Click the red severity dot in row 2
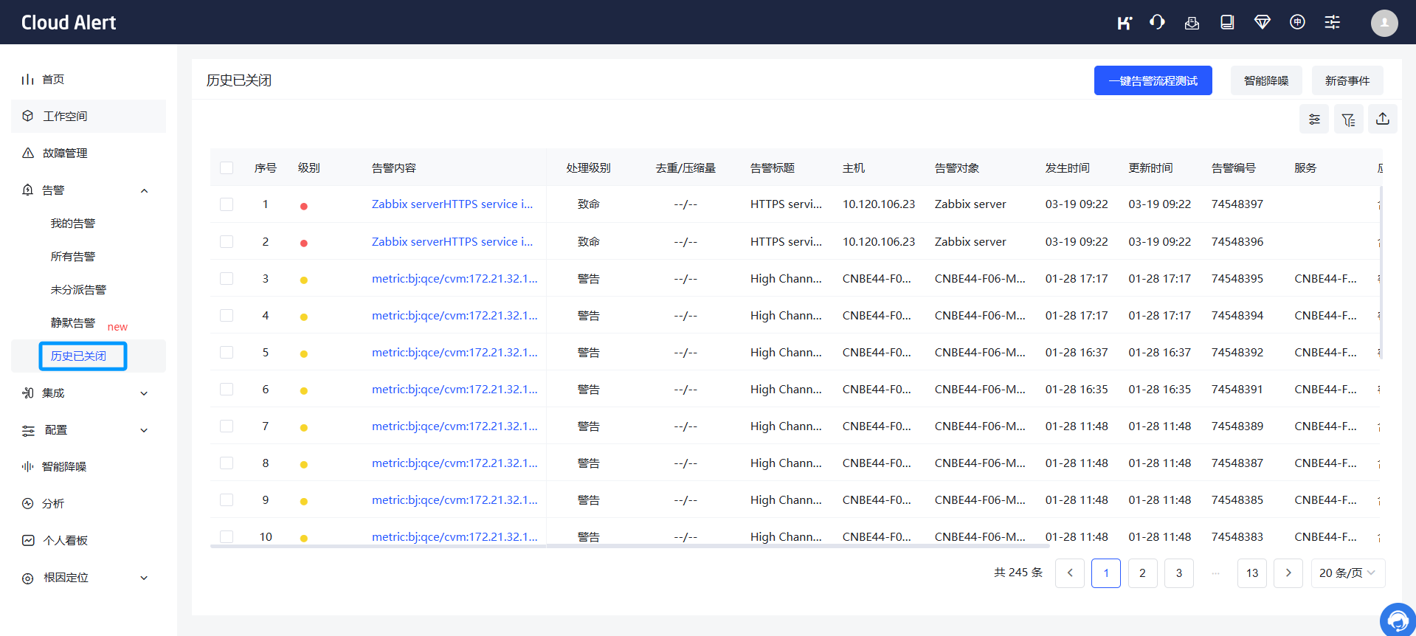The width and height of the screenshot is (1416, 636). point(304,243)
